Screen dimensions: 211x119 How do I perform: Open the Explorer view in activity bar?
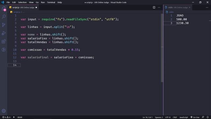coord(4,9)
